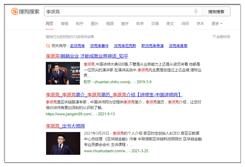Switch to the 知乎 tab
Screen dimensions: 245x167
[x=80, y=24]
